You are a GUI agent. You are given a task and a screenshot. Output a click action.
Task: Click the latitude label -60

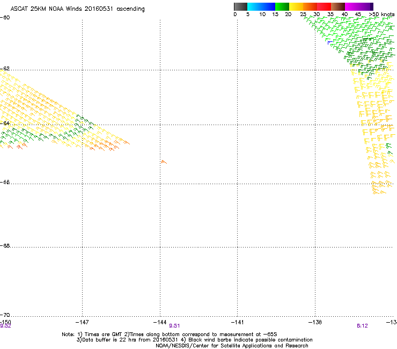pos(5,18)
